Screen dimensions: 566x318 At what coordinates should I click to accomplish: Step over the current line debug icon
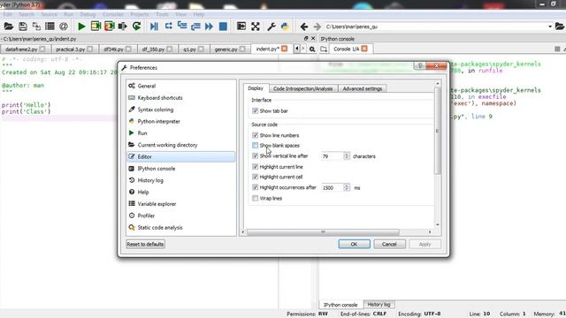coord(169,26)
